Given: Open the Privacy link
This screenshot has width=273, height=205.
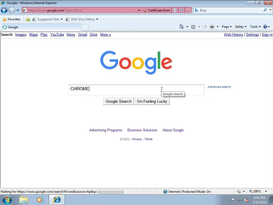Looking at the screenshot, I should [x=137, y=139].
